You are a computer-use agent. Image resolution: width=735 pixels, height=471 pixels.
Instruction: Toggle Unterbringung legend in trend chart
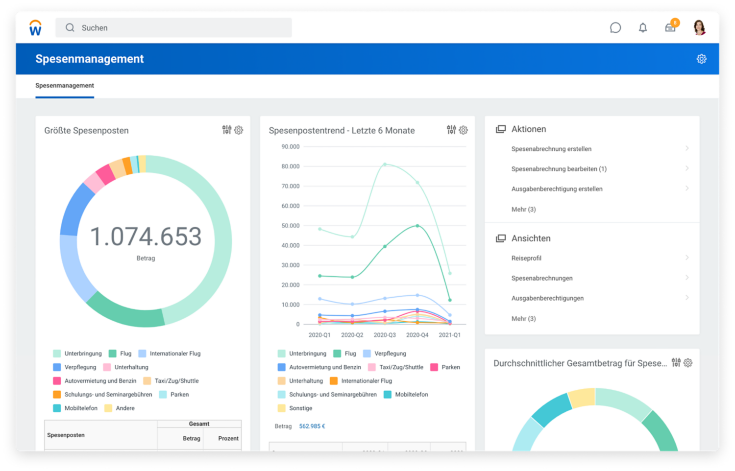click(302, 353)
